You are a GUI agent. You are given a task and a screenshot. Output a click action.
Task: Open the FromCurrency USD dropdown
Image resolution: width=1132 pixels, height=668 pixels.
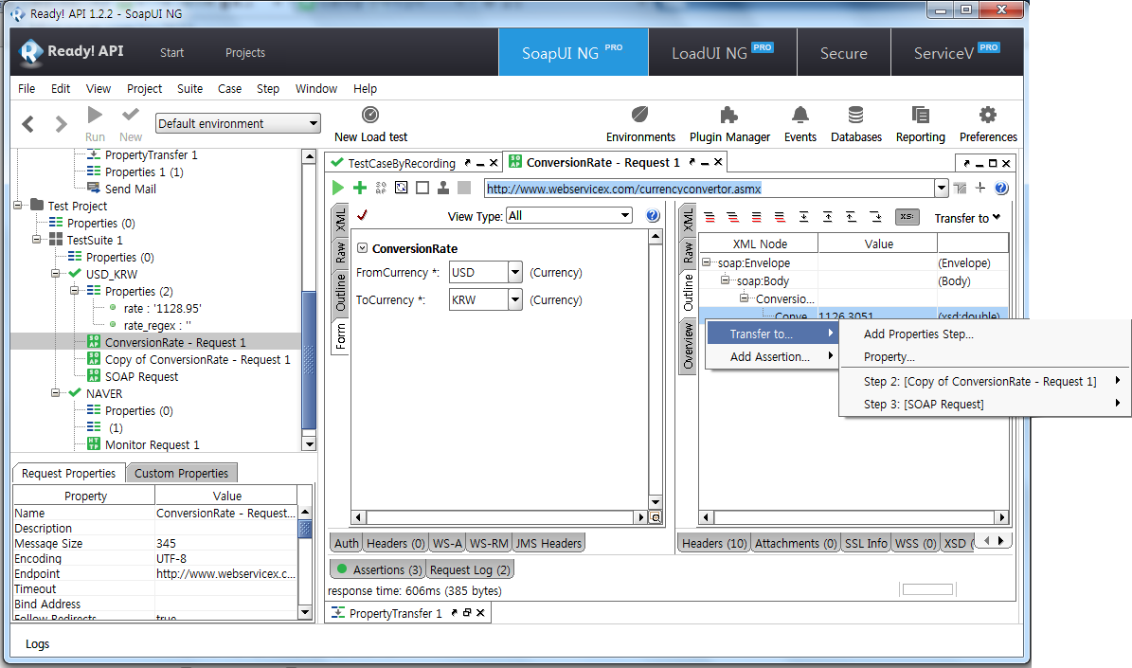coord(514,273)
